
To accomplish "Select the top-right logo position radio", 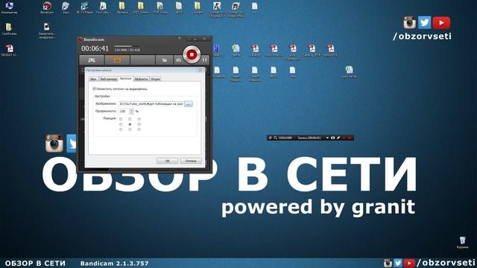I will (x=139, y=119).
